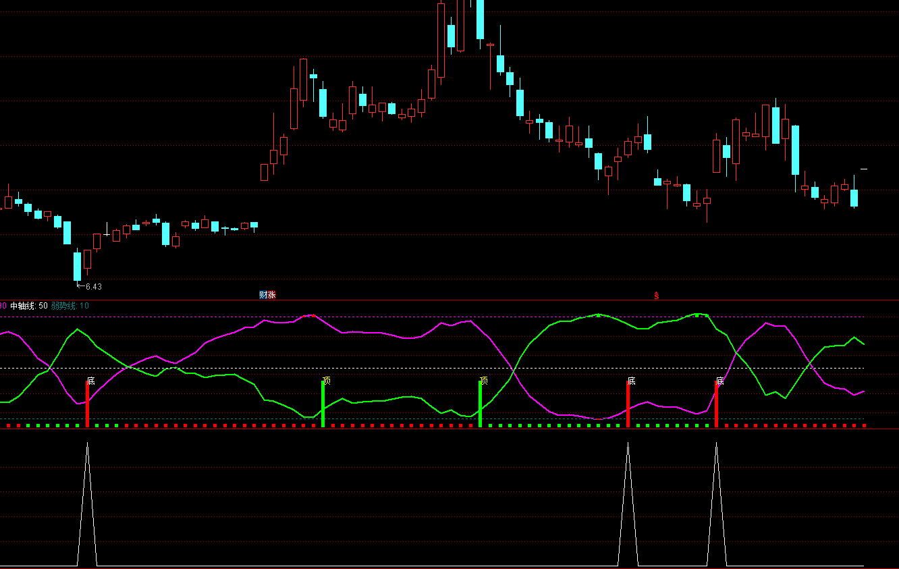The image size is (899, 569).
Task: Click divider between price and indicator panels
Action: [x=449, y=300]
